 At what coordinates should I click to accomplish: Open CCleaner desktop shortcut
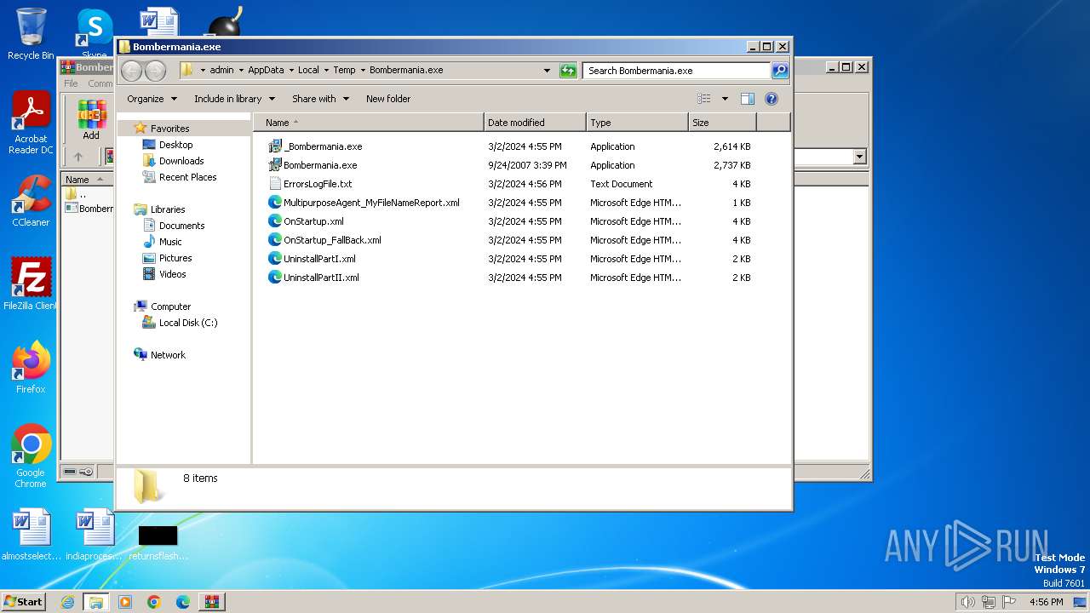pos(31,201)
